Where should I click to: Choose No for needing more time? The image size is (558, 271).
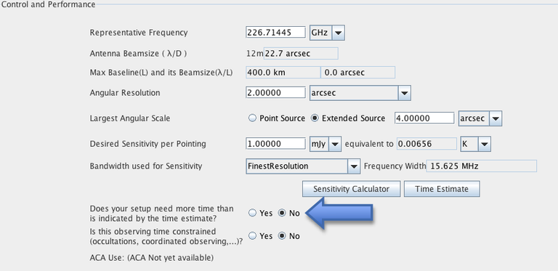click(282, 213)
